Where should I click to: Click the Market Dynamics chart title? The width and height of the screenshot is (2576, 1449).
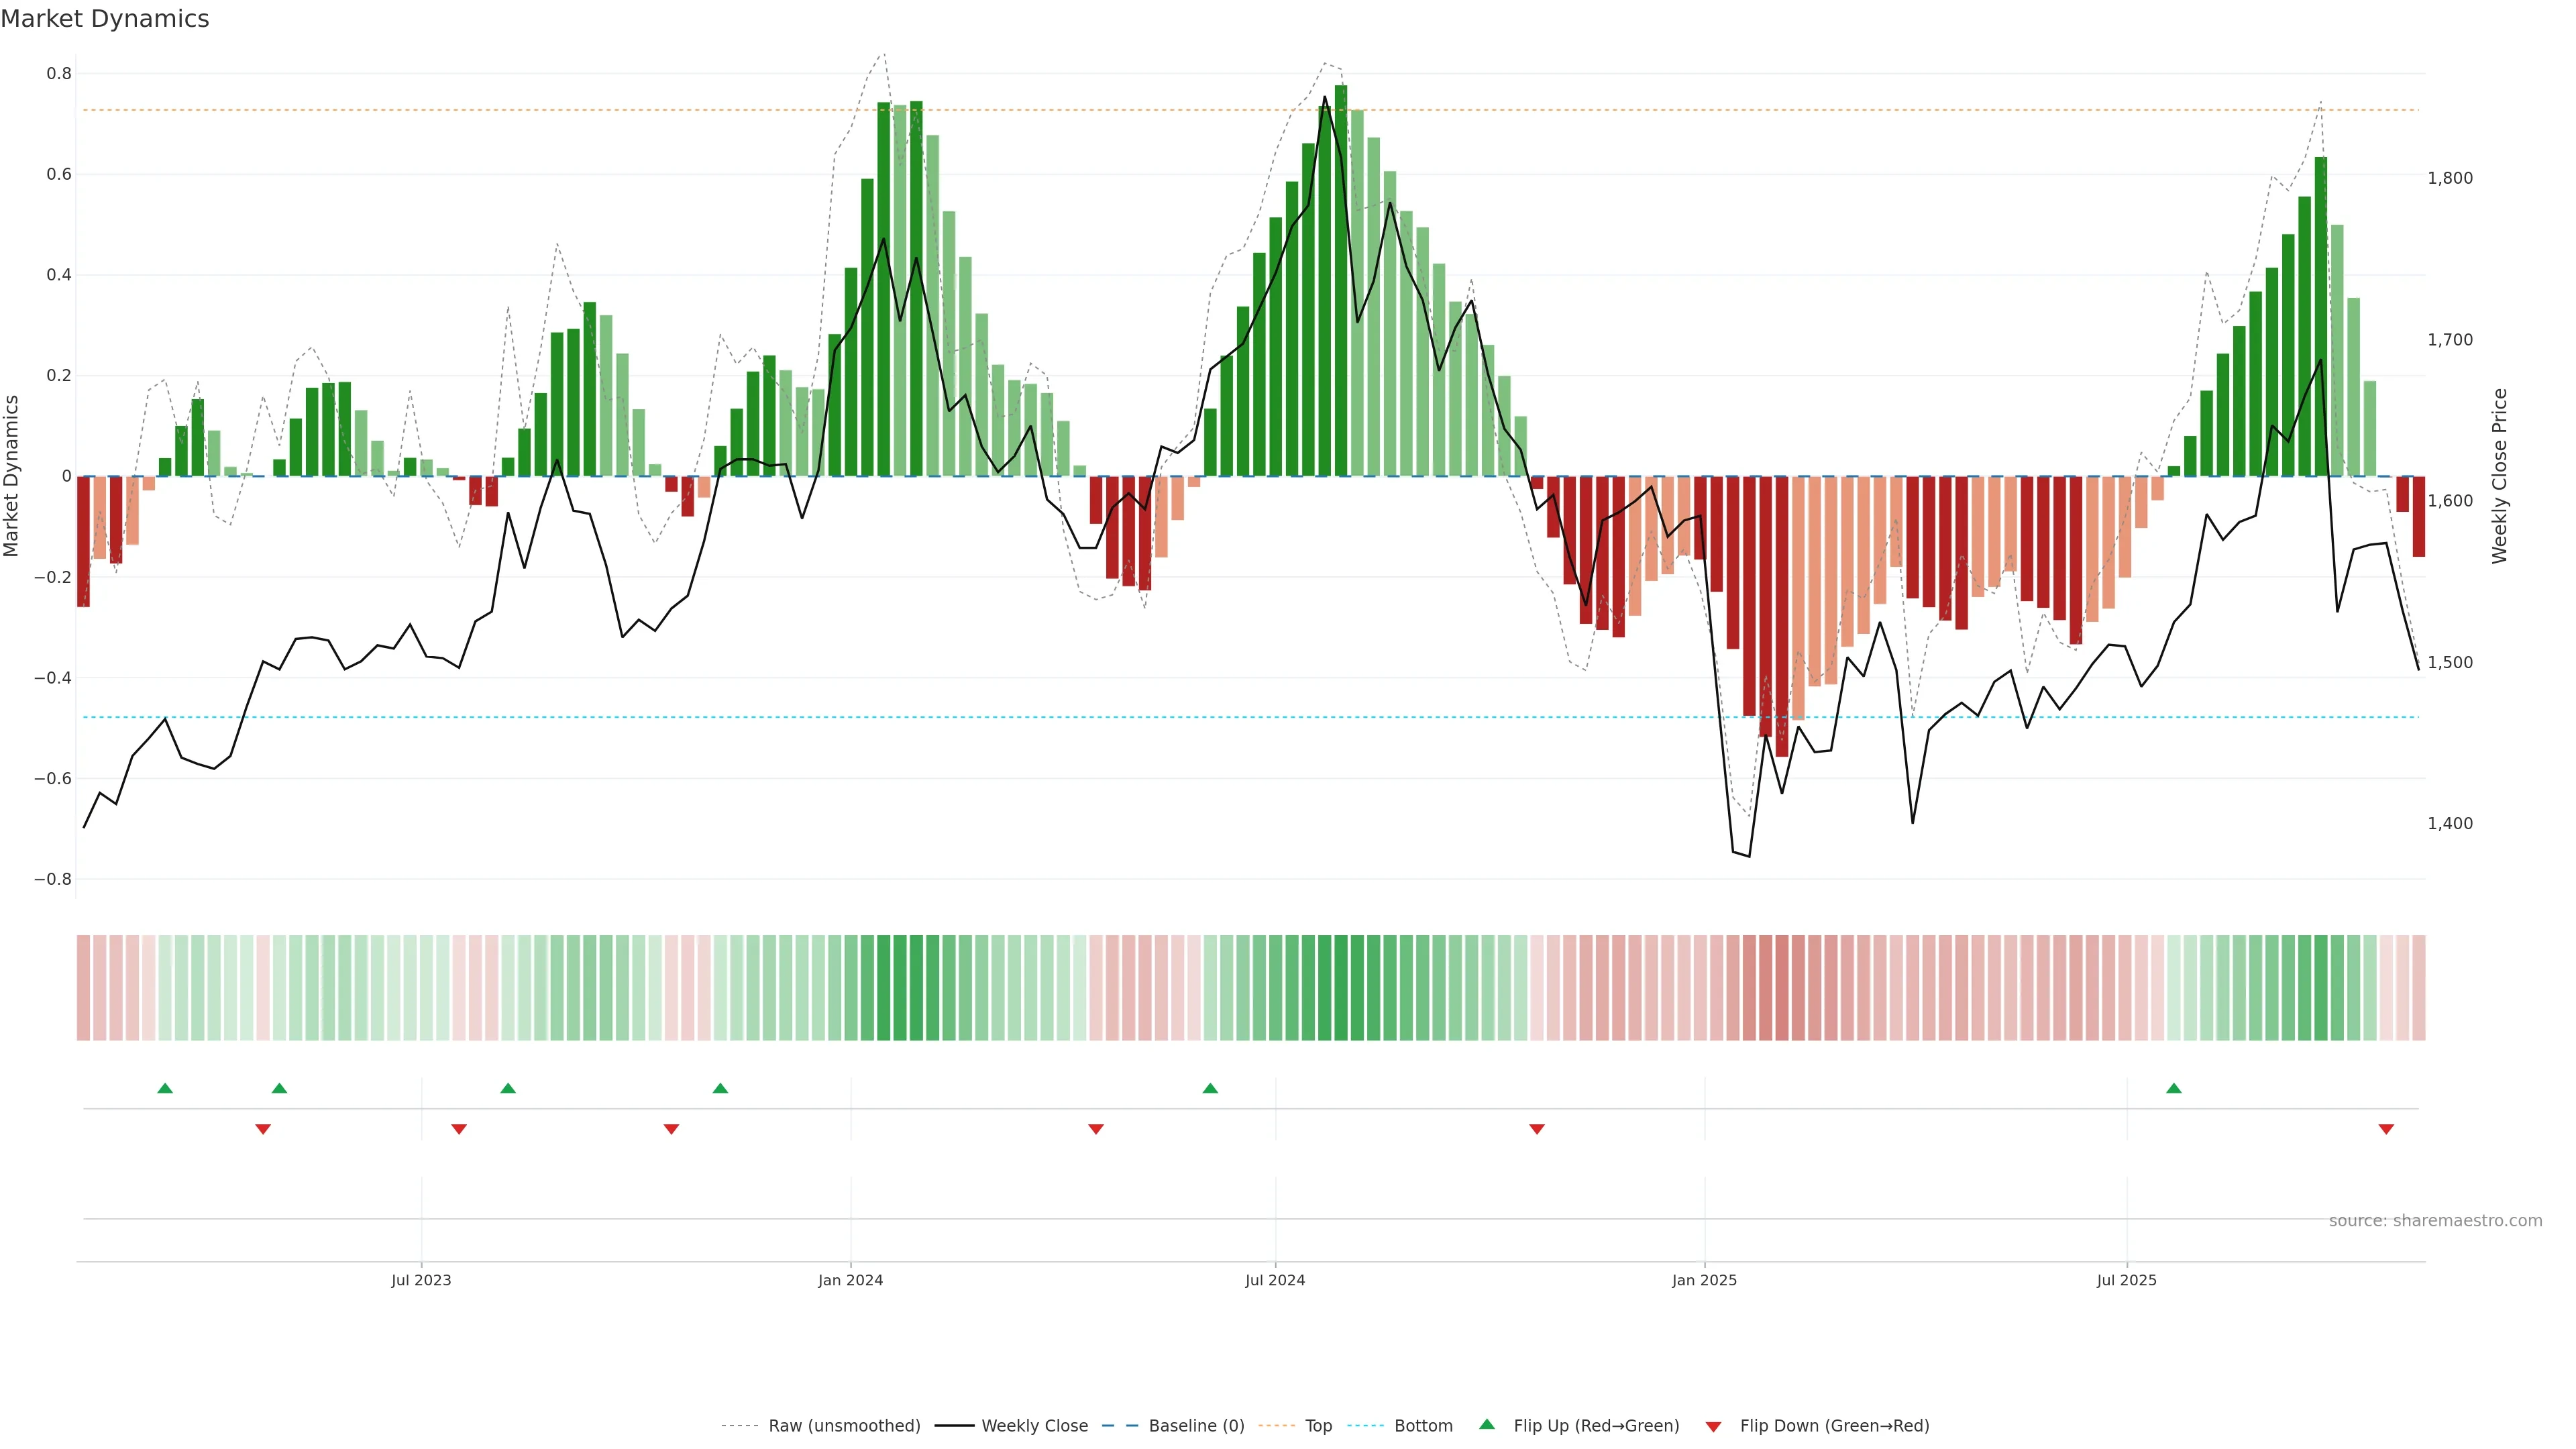click(x=105, y=19)
